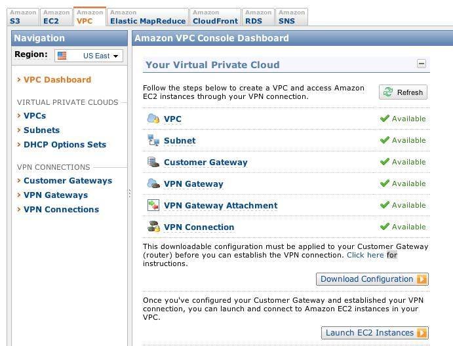
Task: Expand the VPCs navigation arrow
Action: pyautogui.click(x=18, y=116)
